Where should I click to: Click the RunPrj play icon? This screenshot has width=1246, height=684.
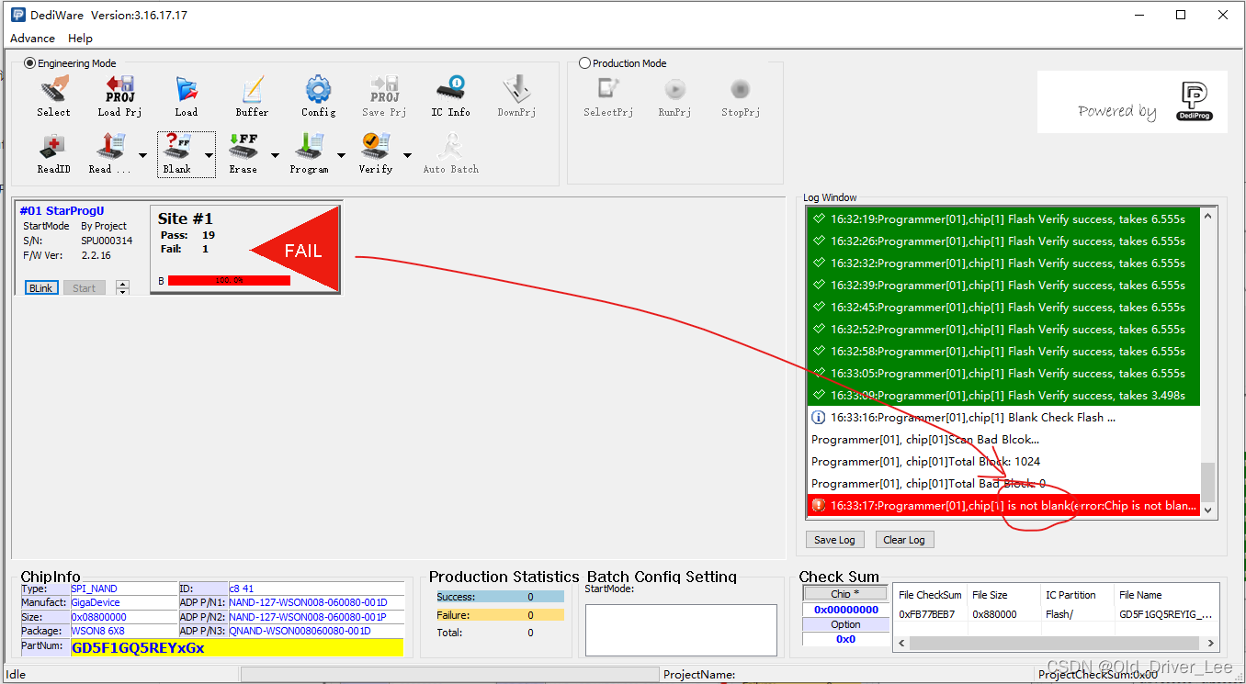coord(674,96)
